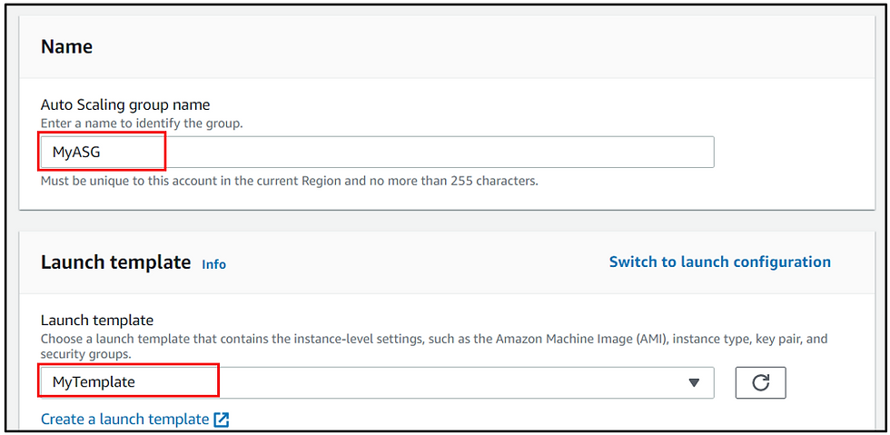Click the refresh launch templates icon button

(761, 382)
